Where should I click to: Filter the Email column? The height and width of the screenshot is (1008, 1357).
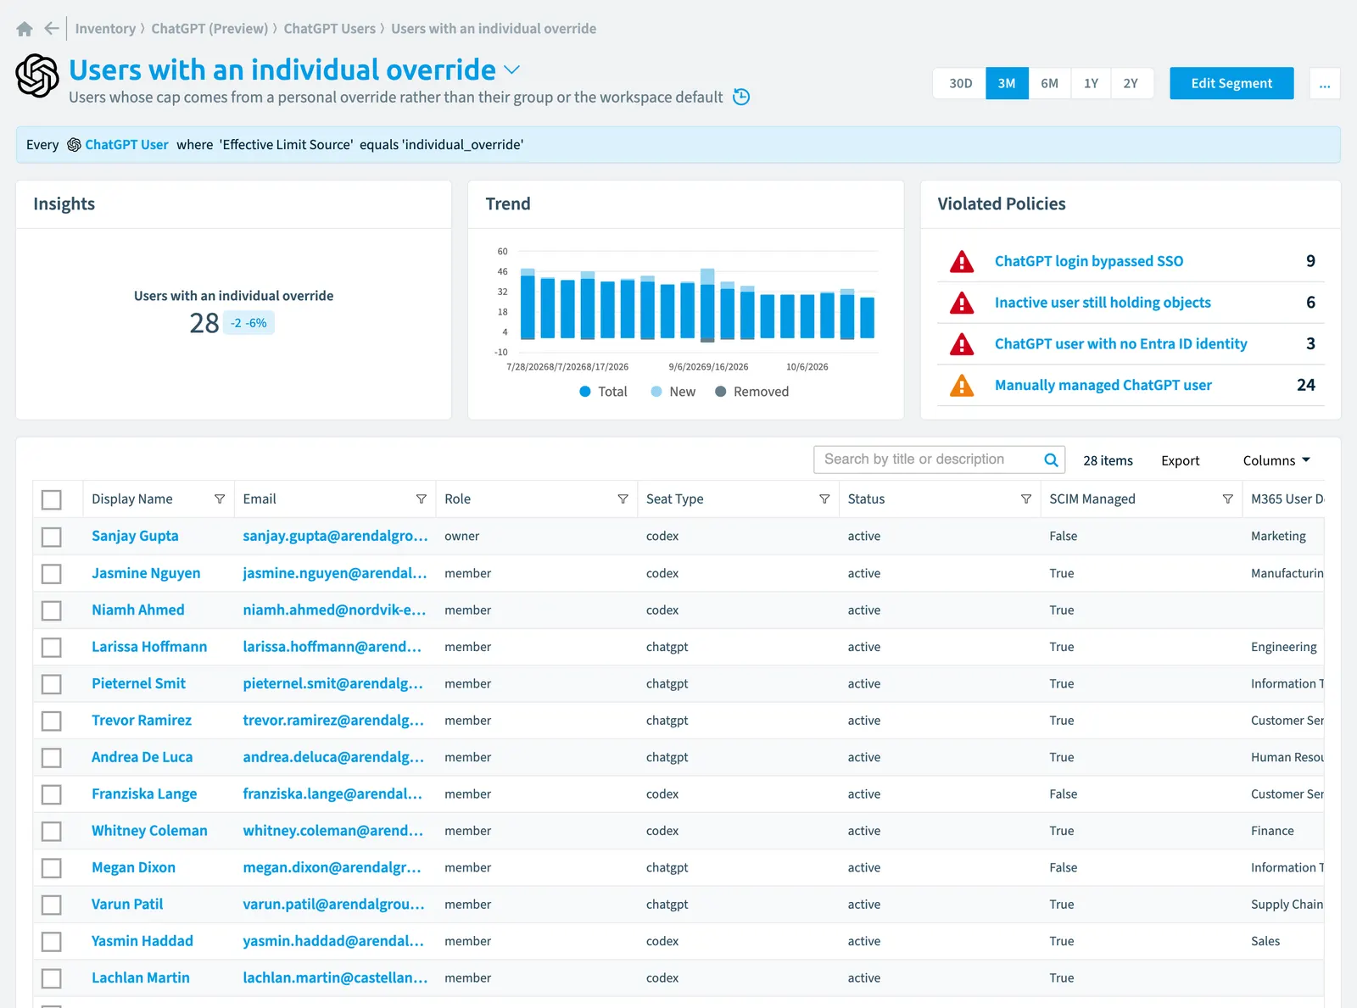pos(422,499)
